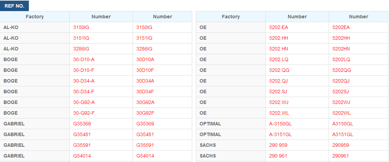Click OPTIMAL number A-3150GL
The width and height of the screenshot is (389, 162).
tap(280, 124)
